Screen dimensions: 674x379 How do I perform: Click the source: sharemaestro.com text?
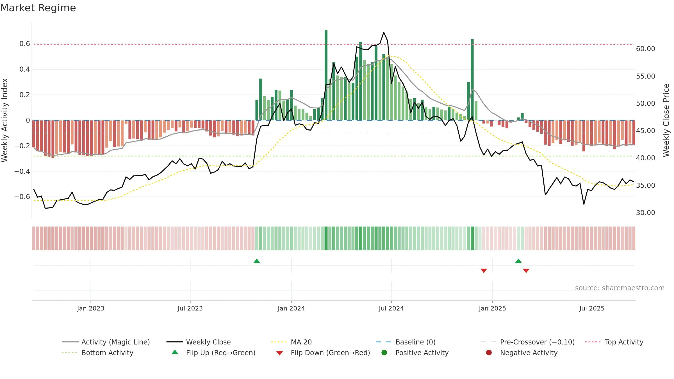[x=620, y=288]
